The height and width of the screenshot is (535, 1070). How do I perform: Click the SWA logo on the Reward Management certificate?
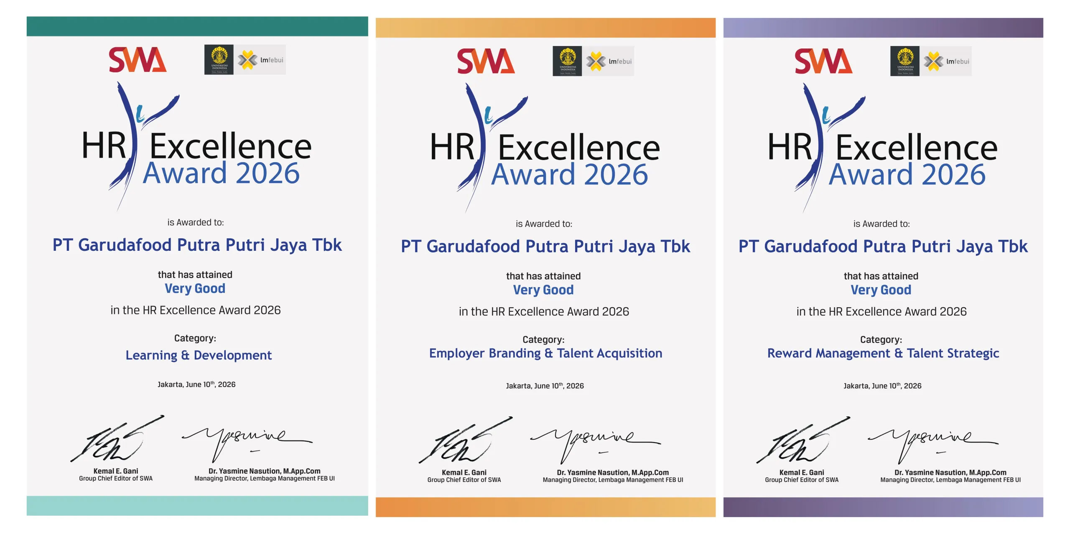pyautogui.click(x=823, y=61)
